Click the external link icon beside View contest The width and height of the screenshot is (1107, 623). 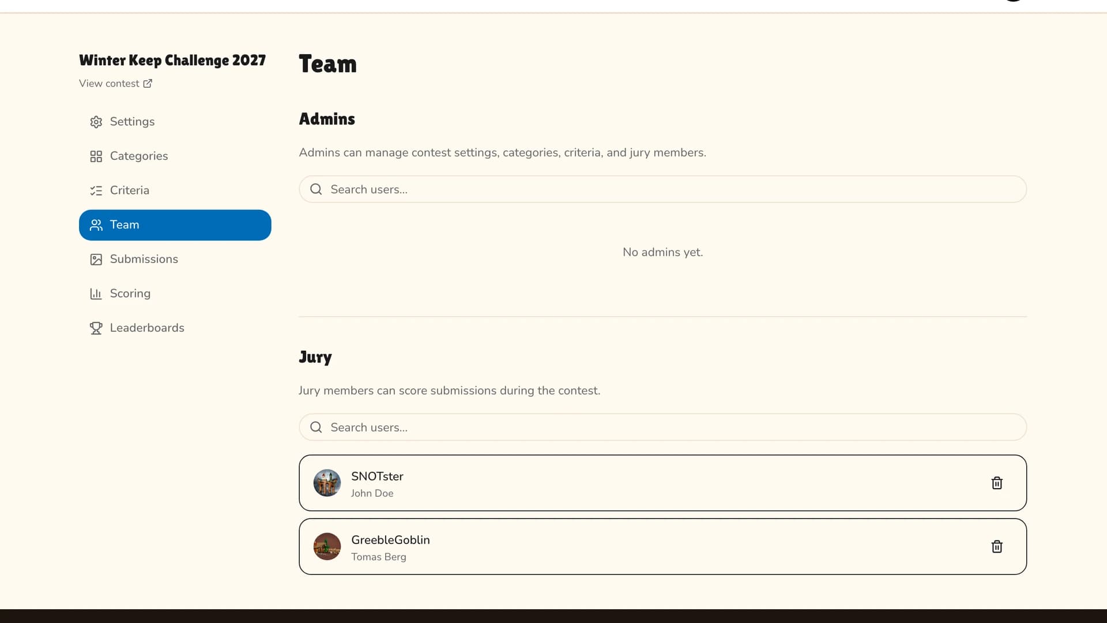148,84
